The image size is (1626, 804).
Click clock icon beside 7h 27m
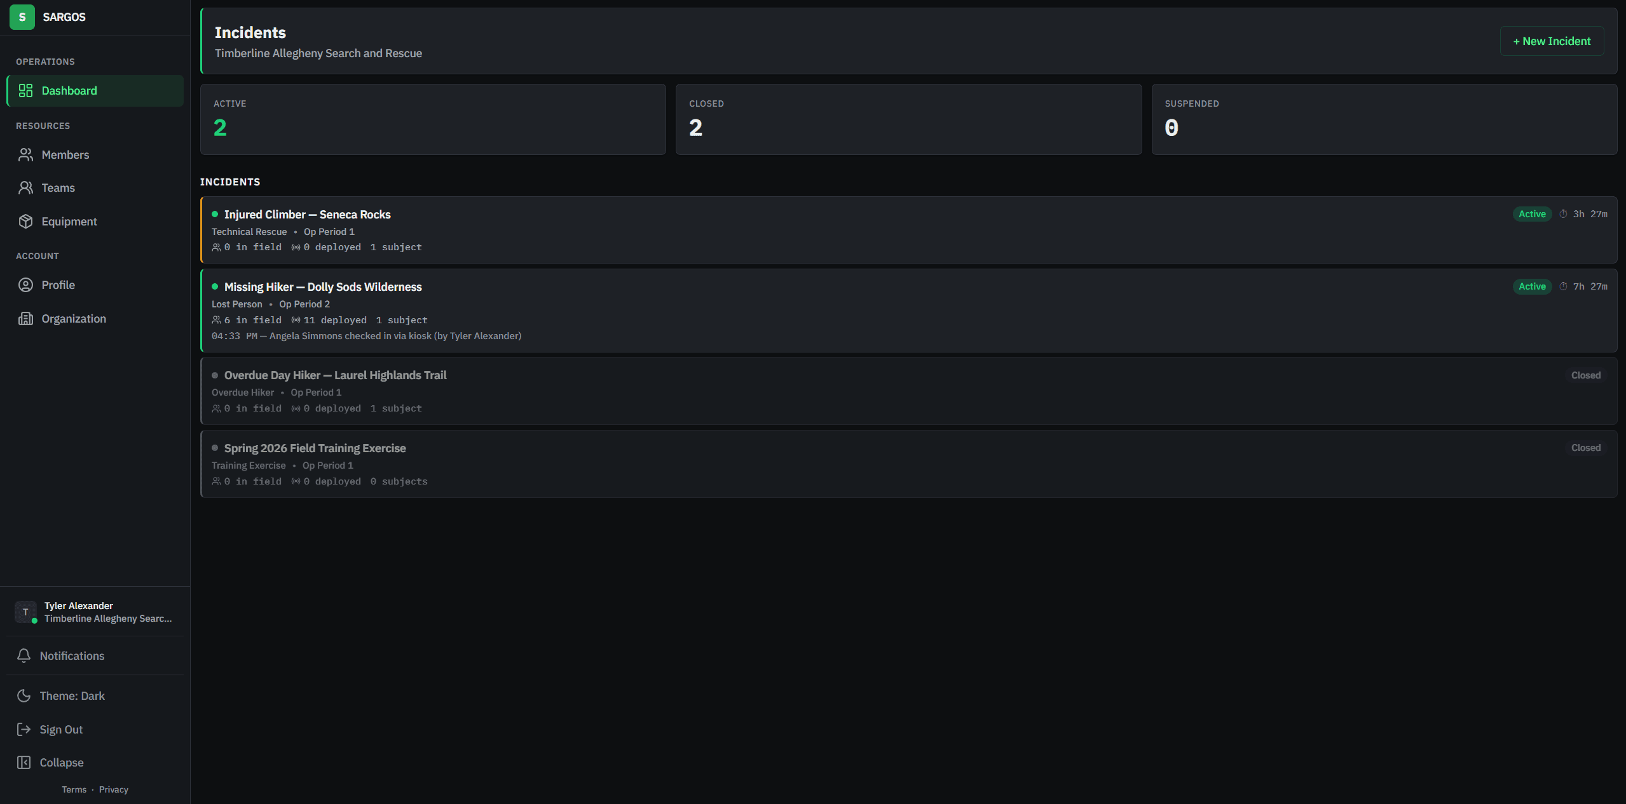[1563, 286]
